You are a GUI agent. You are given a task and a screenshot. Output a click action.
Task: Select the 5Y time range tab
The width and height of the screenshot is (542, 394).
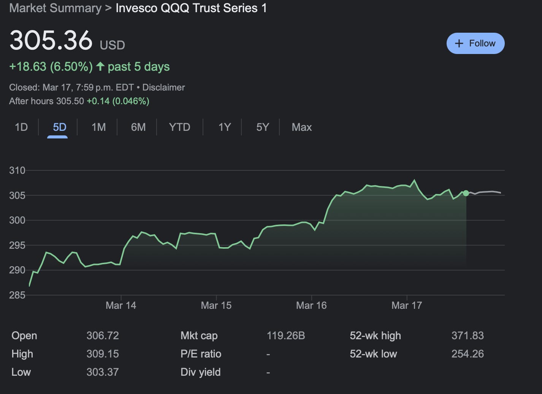pos(263,127)
